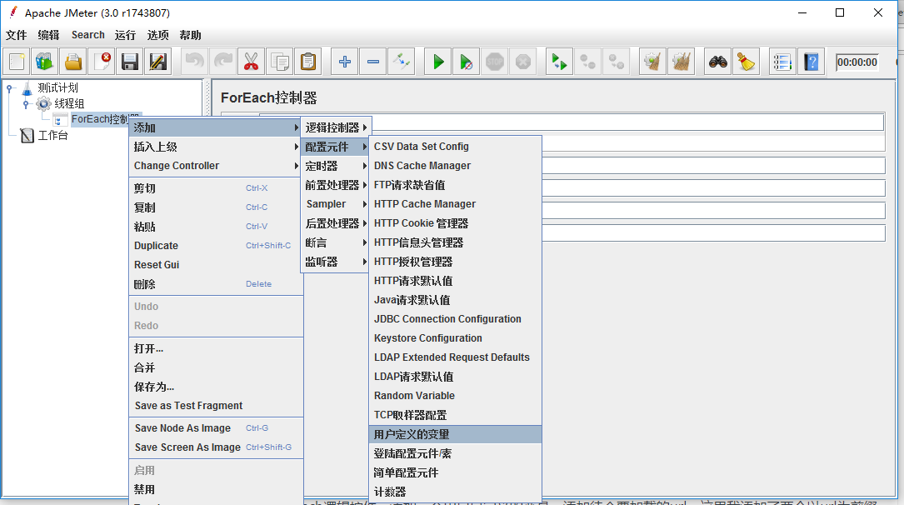Viewport: 904px width, 505px height.
Task: Choose CSV Data Set Config
Action: 455,147
